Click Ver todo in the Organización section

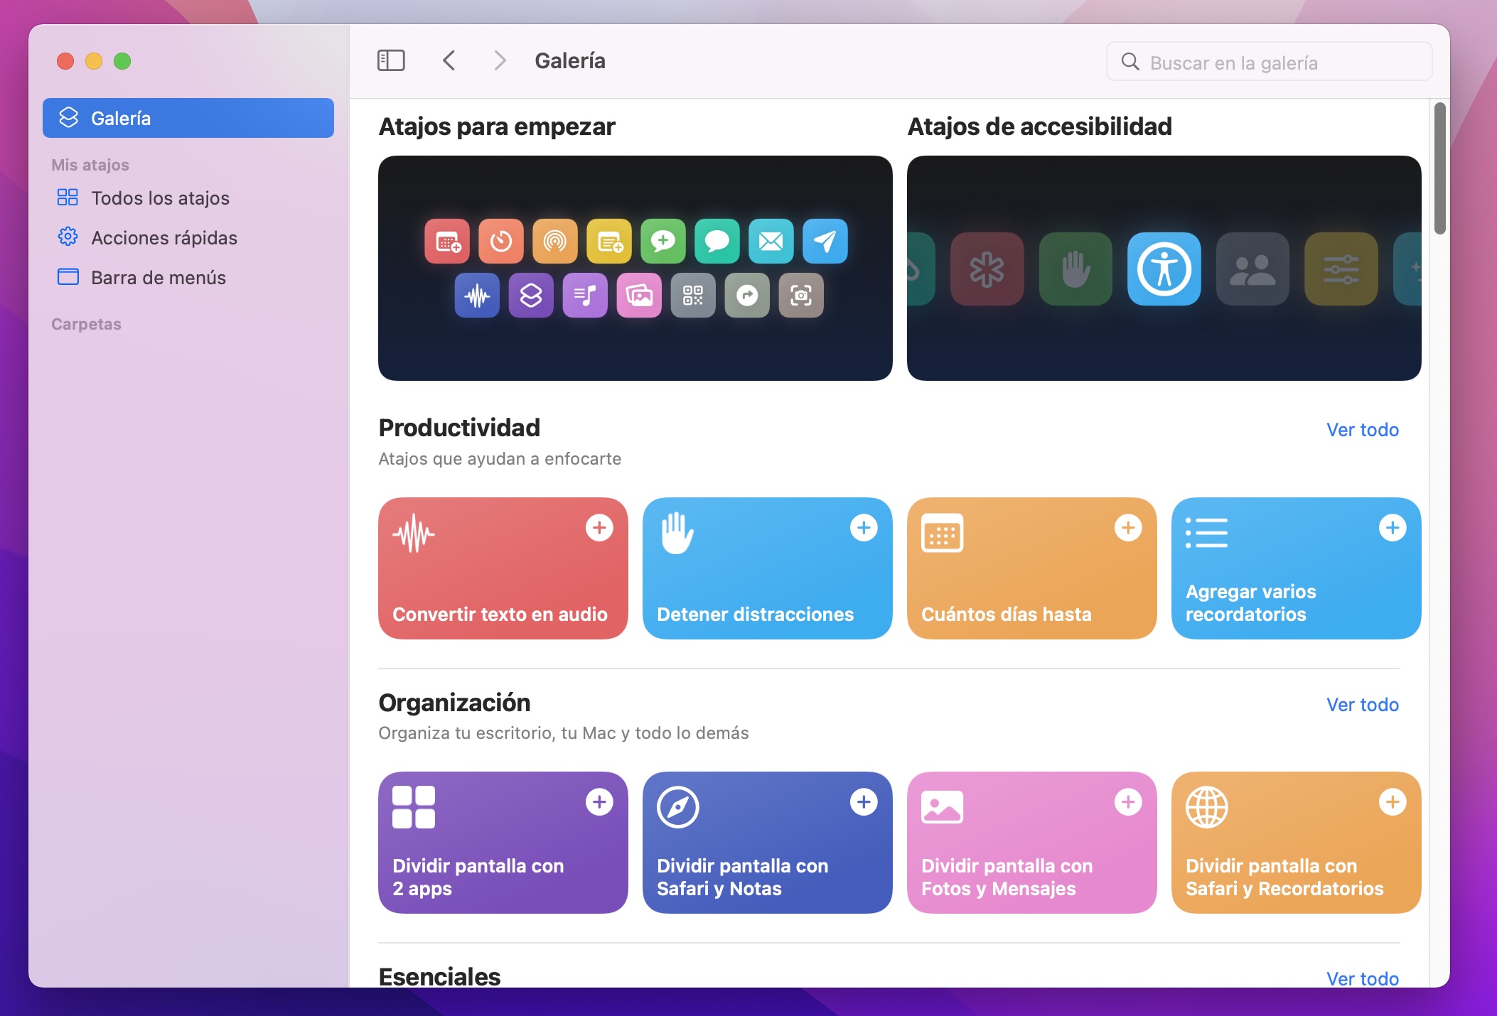[x=1363, y=705]
